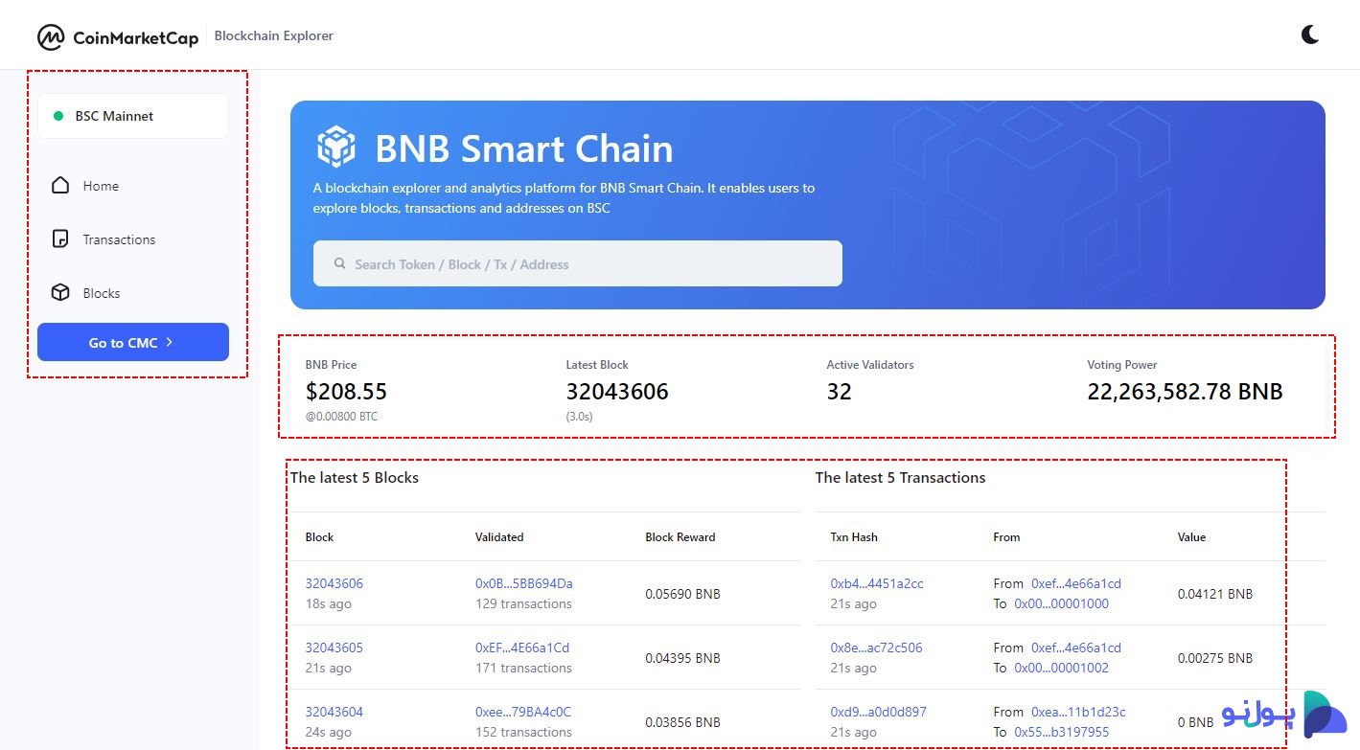Image resolution: width=1360 pixels, height=750 pixels.
Task: Open block 32043606 link
Action: click(334, 583)
